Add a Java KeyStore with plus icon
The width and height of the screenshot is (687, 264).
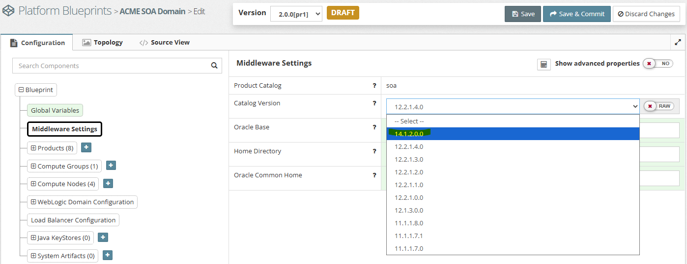(x=103, y=237)
